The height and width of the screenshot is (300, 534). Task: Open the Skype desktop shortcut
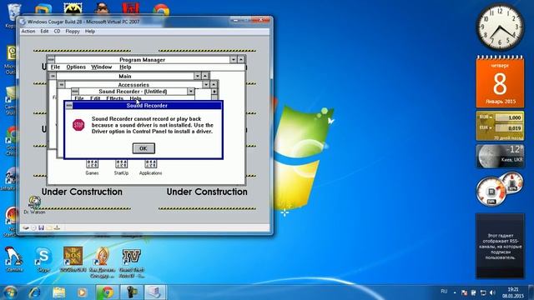pyautogui.click(x=43, y=259)
